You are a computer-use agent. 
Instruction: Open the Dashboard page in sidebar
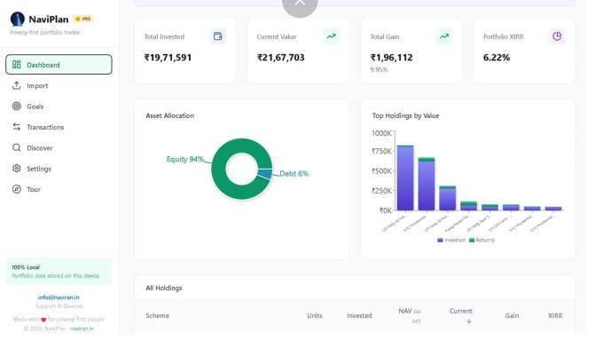point(59,65)
